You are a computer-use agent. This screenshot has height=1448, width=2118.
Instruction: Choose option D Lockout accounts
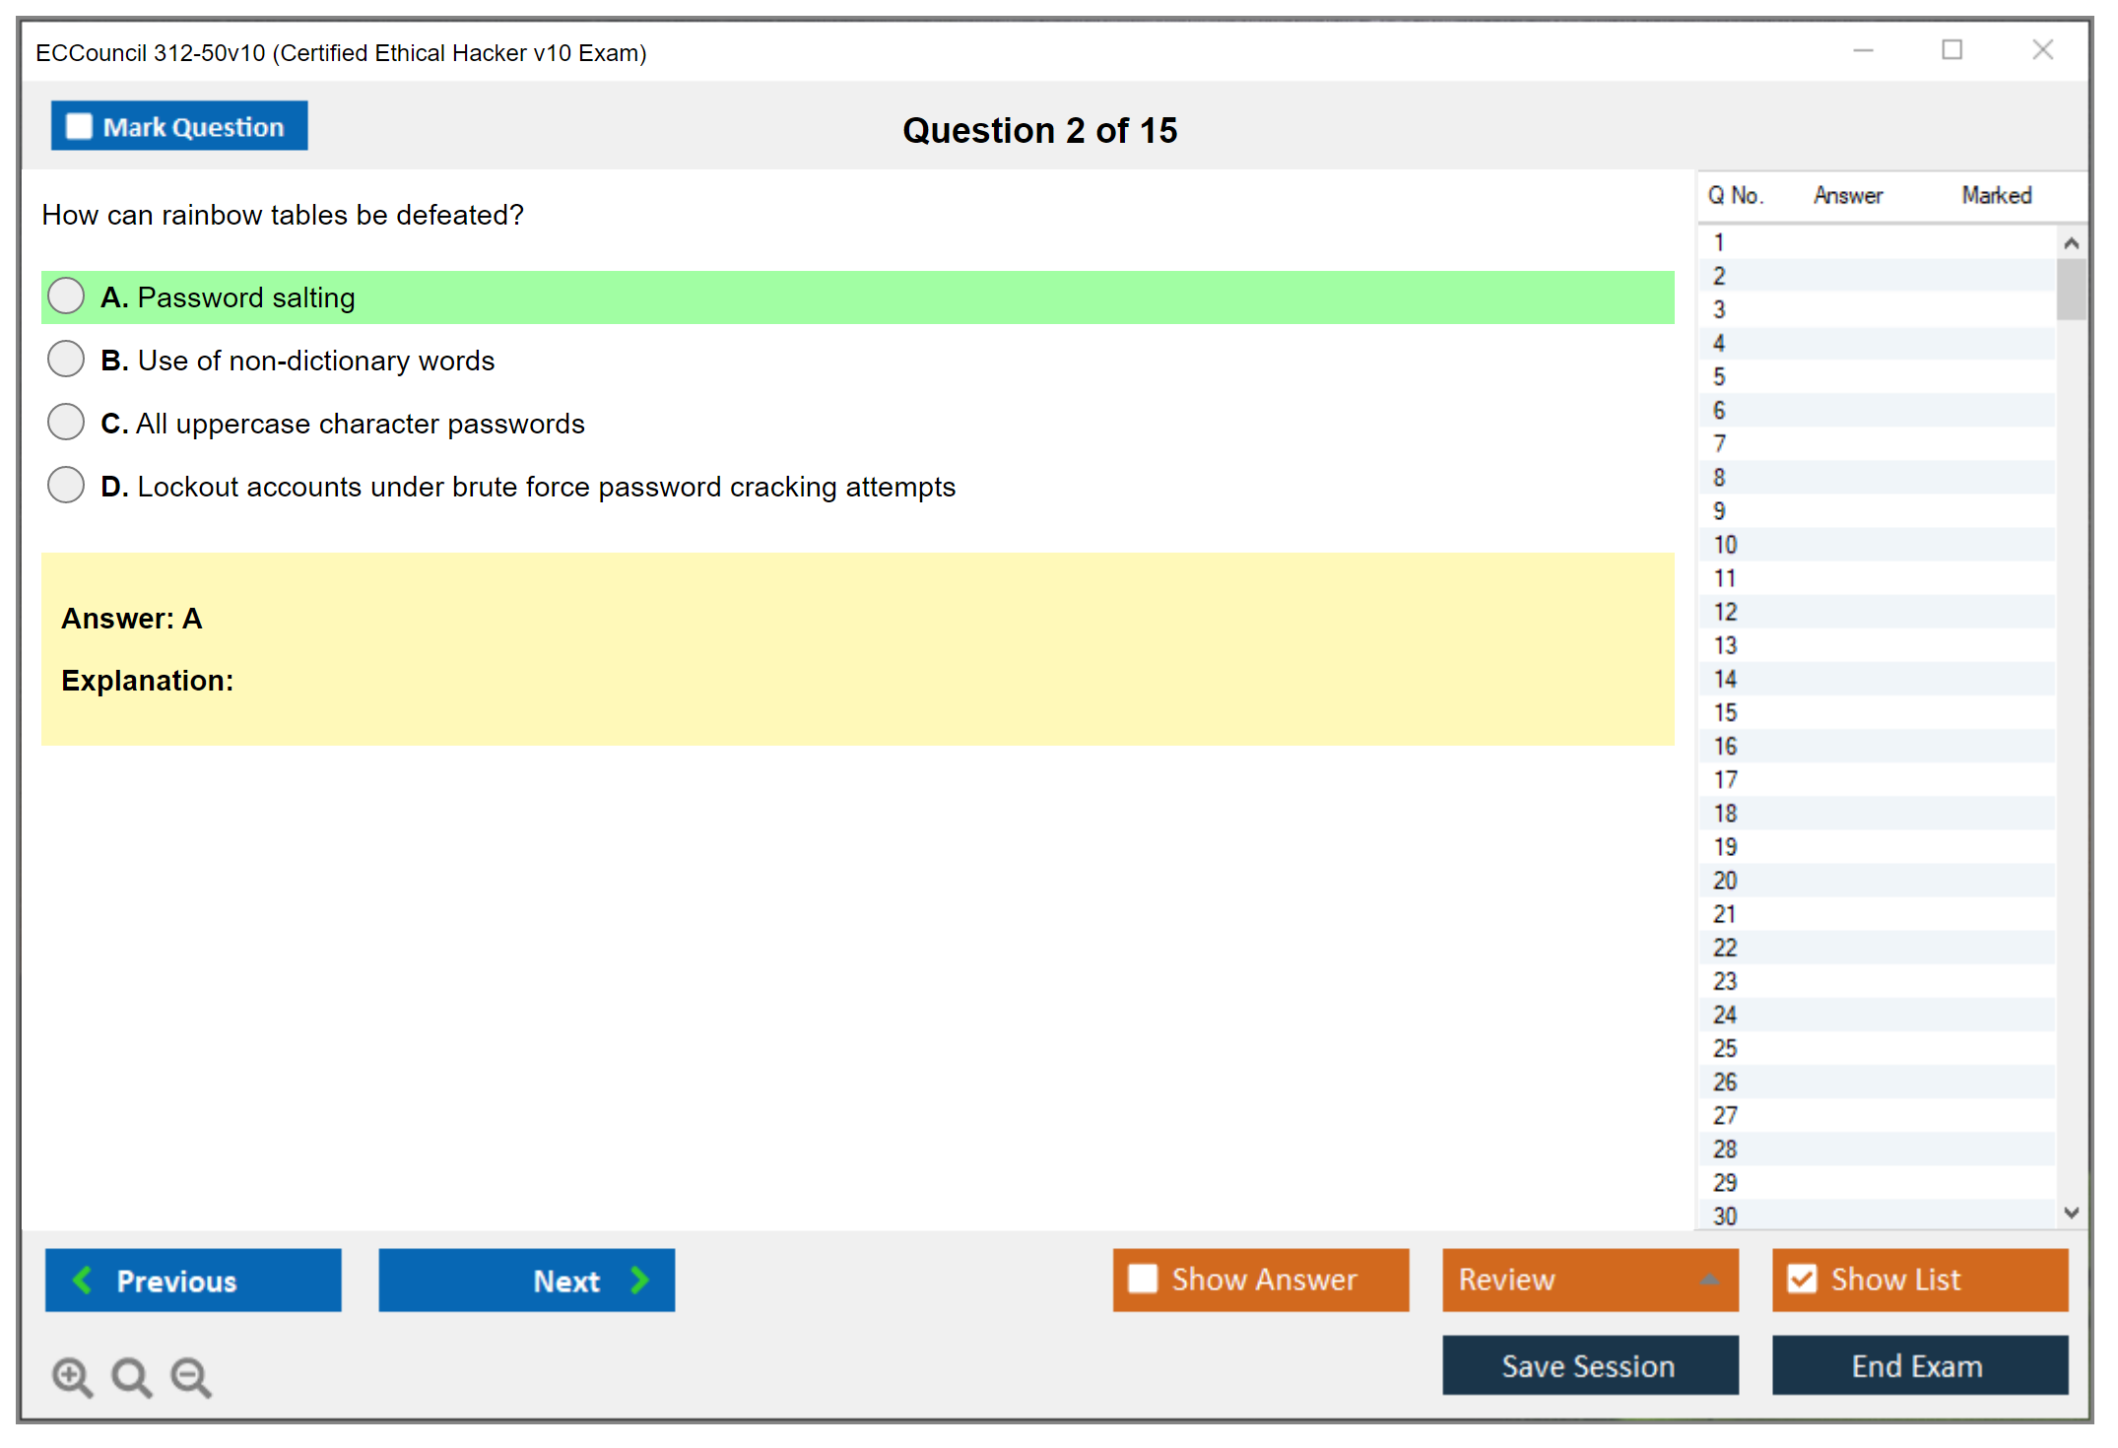click(66, 485)
